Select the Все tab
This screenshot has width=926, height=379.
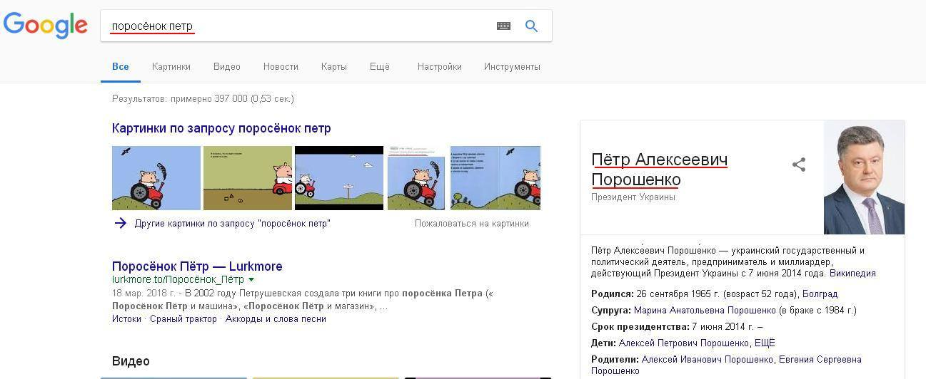[x=121, y=66]
